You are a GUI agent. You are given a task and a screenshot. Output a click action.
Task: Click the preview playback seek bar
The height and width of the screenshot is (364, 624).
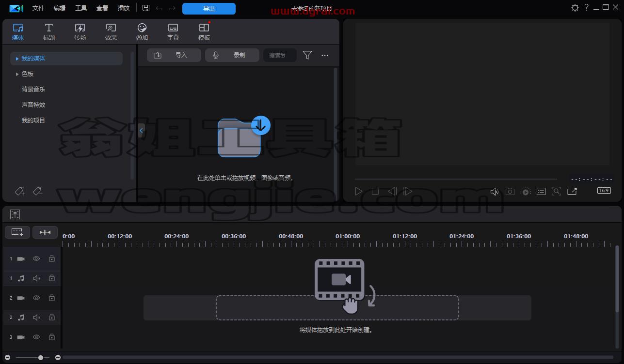pos(456,179)
